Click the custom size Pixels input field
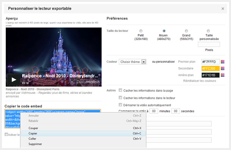 pos(209,44)
